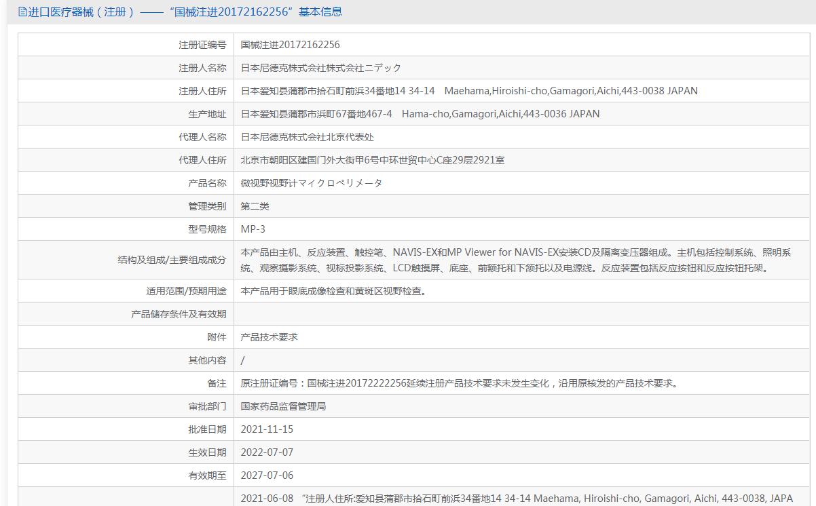
Task: Select the approval date 2021-11-15
Action: 267,429
